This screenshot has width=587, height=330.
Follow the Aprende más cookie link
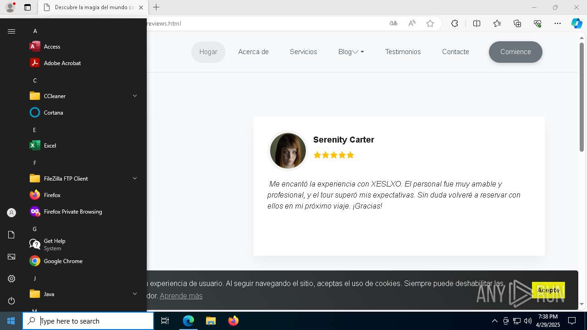pos(181,296)
